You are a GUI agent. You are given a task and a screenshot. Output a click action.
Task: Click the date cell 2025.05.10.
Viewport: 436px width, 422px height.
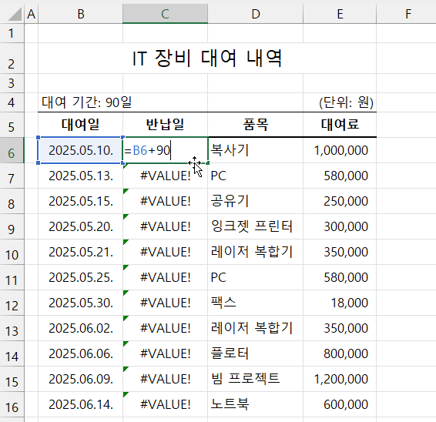(81, 150)
